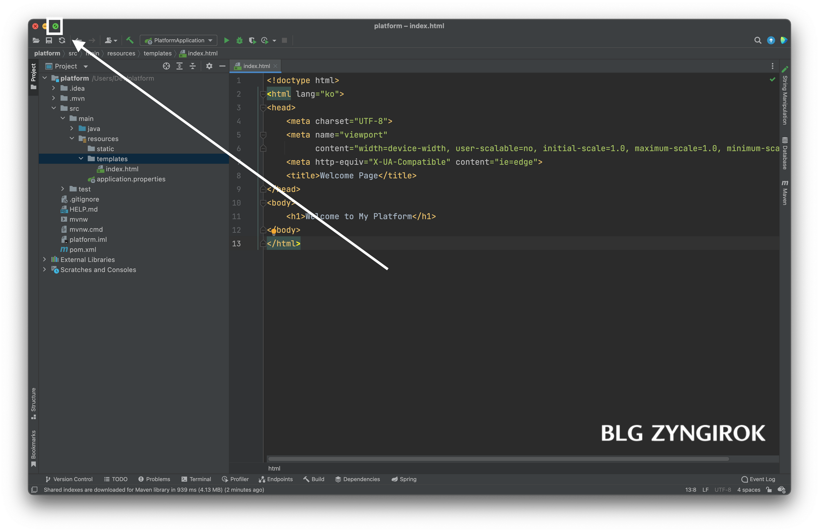
Task: Collapse the templates folder
Action: 81,159
